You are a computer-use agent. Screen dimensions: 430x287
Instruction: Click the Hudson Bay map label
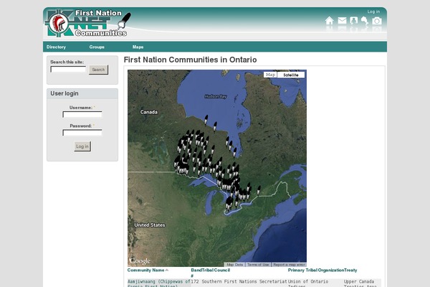216,96
